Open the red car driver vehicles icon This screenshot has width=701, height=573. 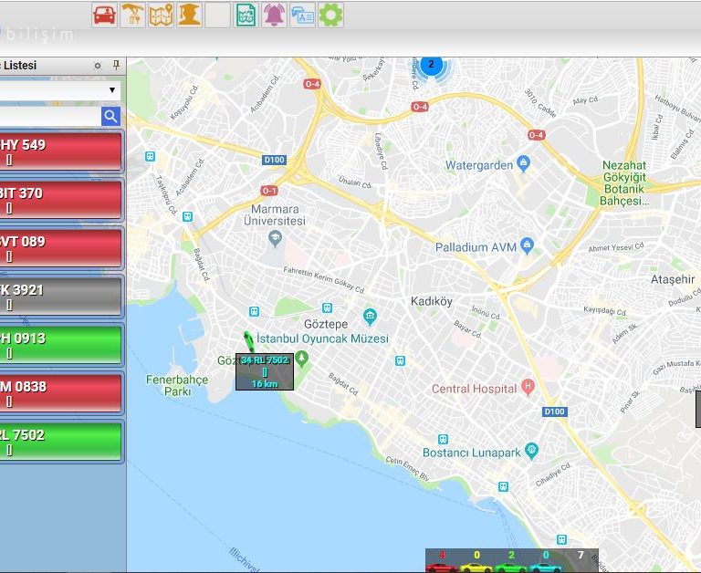105,15
